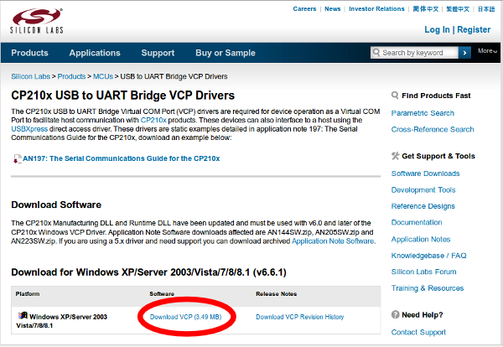Open Documentation link in sidebar
The width and height of the screenshot is (503, 347).
click(417, 222)
